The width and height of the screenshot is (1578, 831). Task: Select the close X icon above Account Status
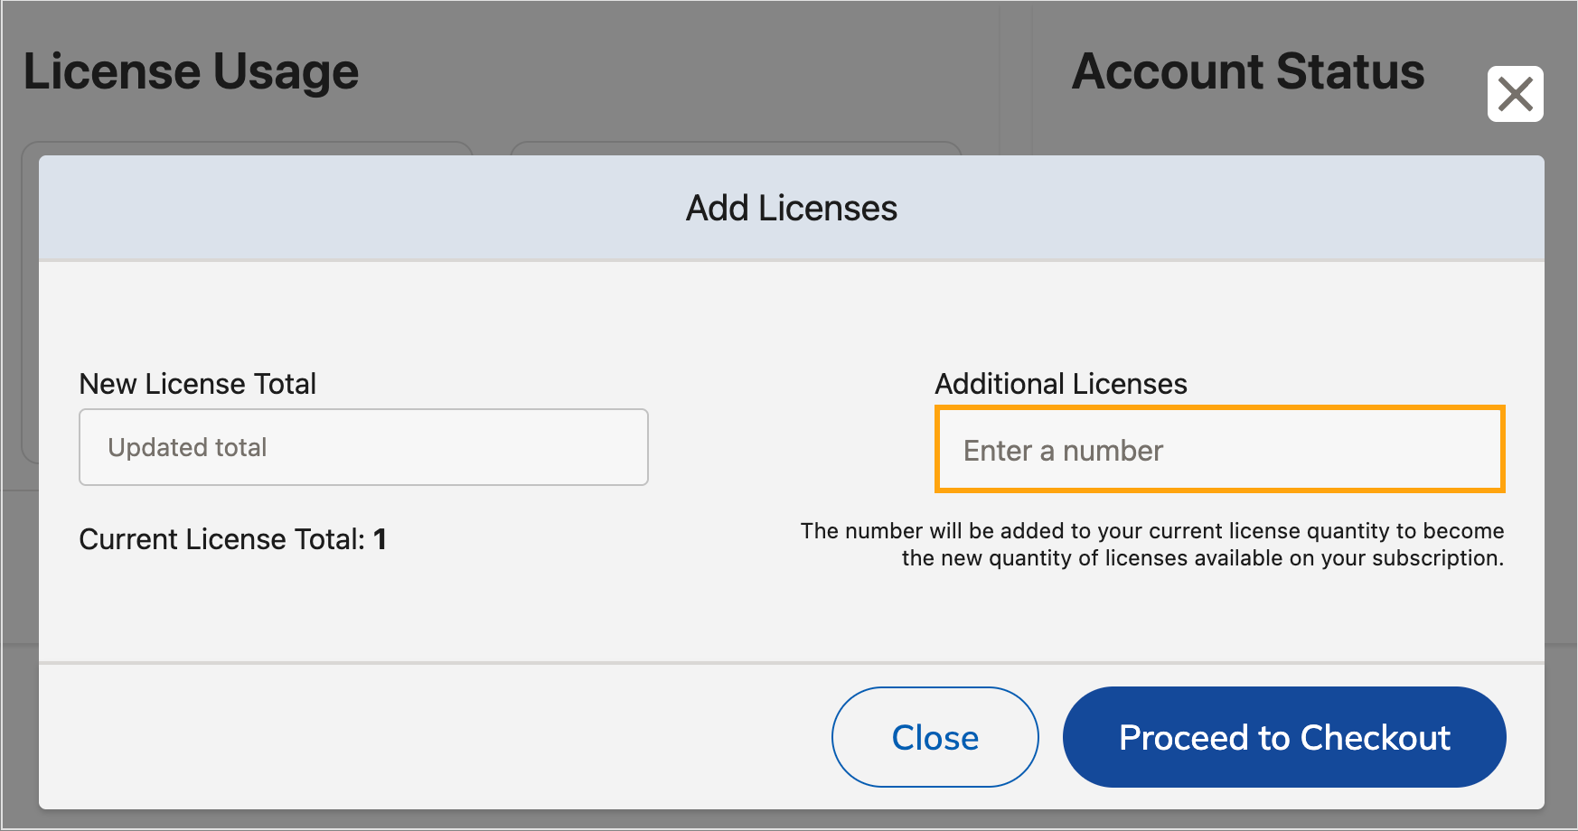[1515, 93]
